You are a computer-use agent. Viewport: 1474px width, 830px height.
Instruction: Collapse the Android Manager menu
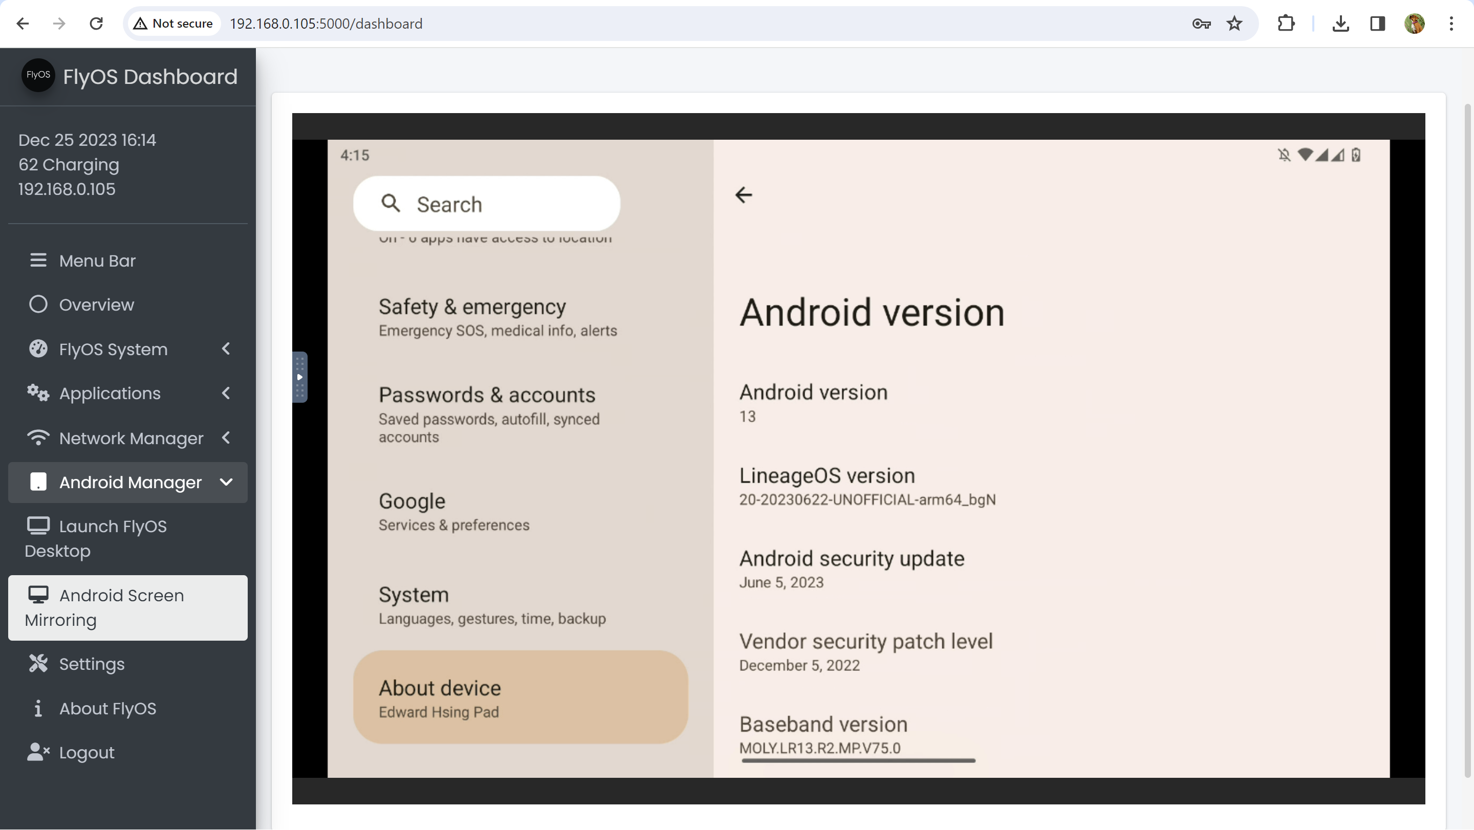tap(226, 482)
